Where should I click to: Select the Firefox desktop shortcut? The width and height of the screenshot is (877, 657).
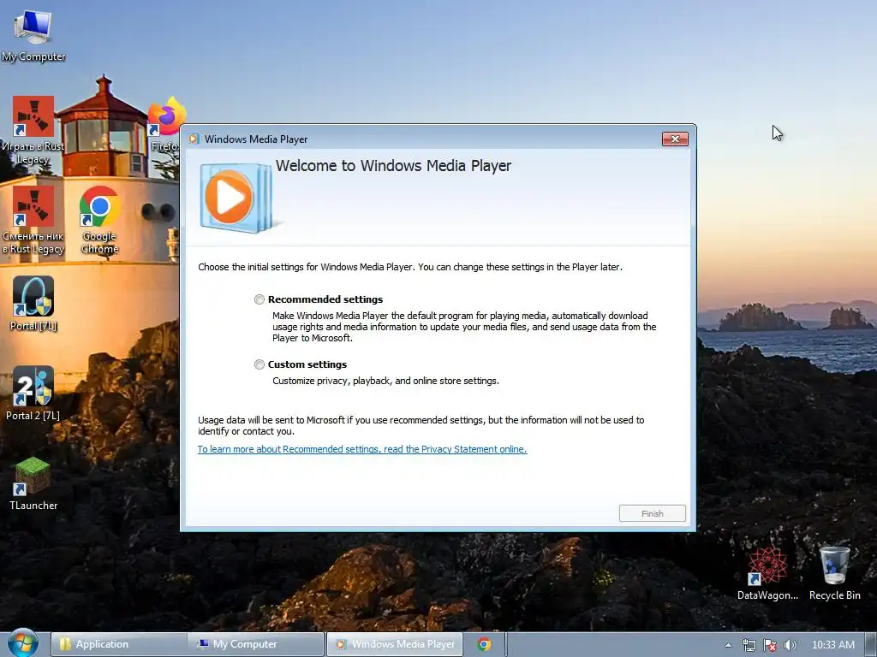point(165,124)
